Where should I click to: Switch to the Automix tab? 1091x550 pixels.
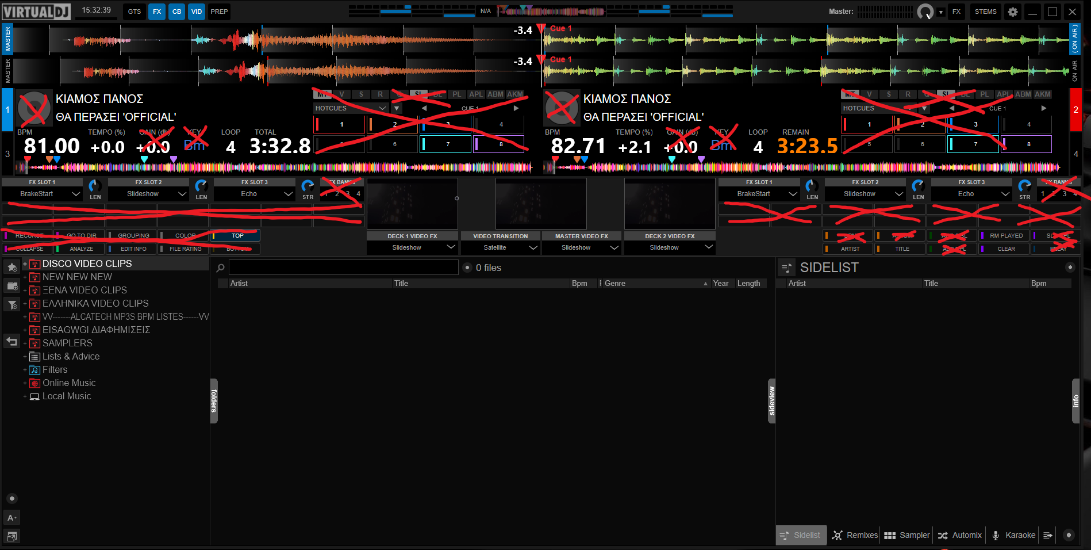(959, 535)
